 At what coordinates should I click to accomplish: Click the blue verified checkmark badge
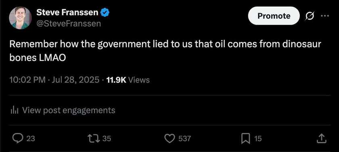pos(105,13)
